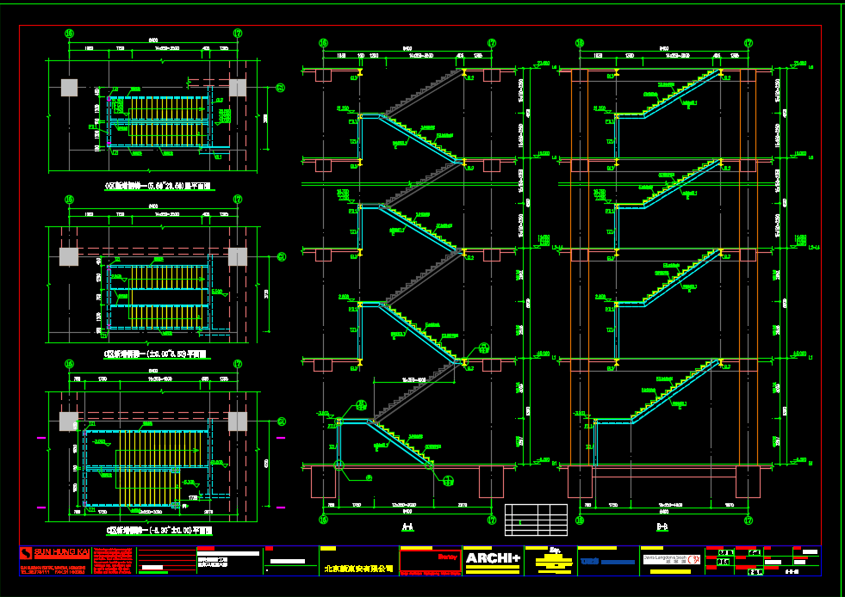Click the Davis Langdon & Seah logo
Screen dimensions: 845x597
(669, 558)
